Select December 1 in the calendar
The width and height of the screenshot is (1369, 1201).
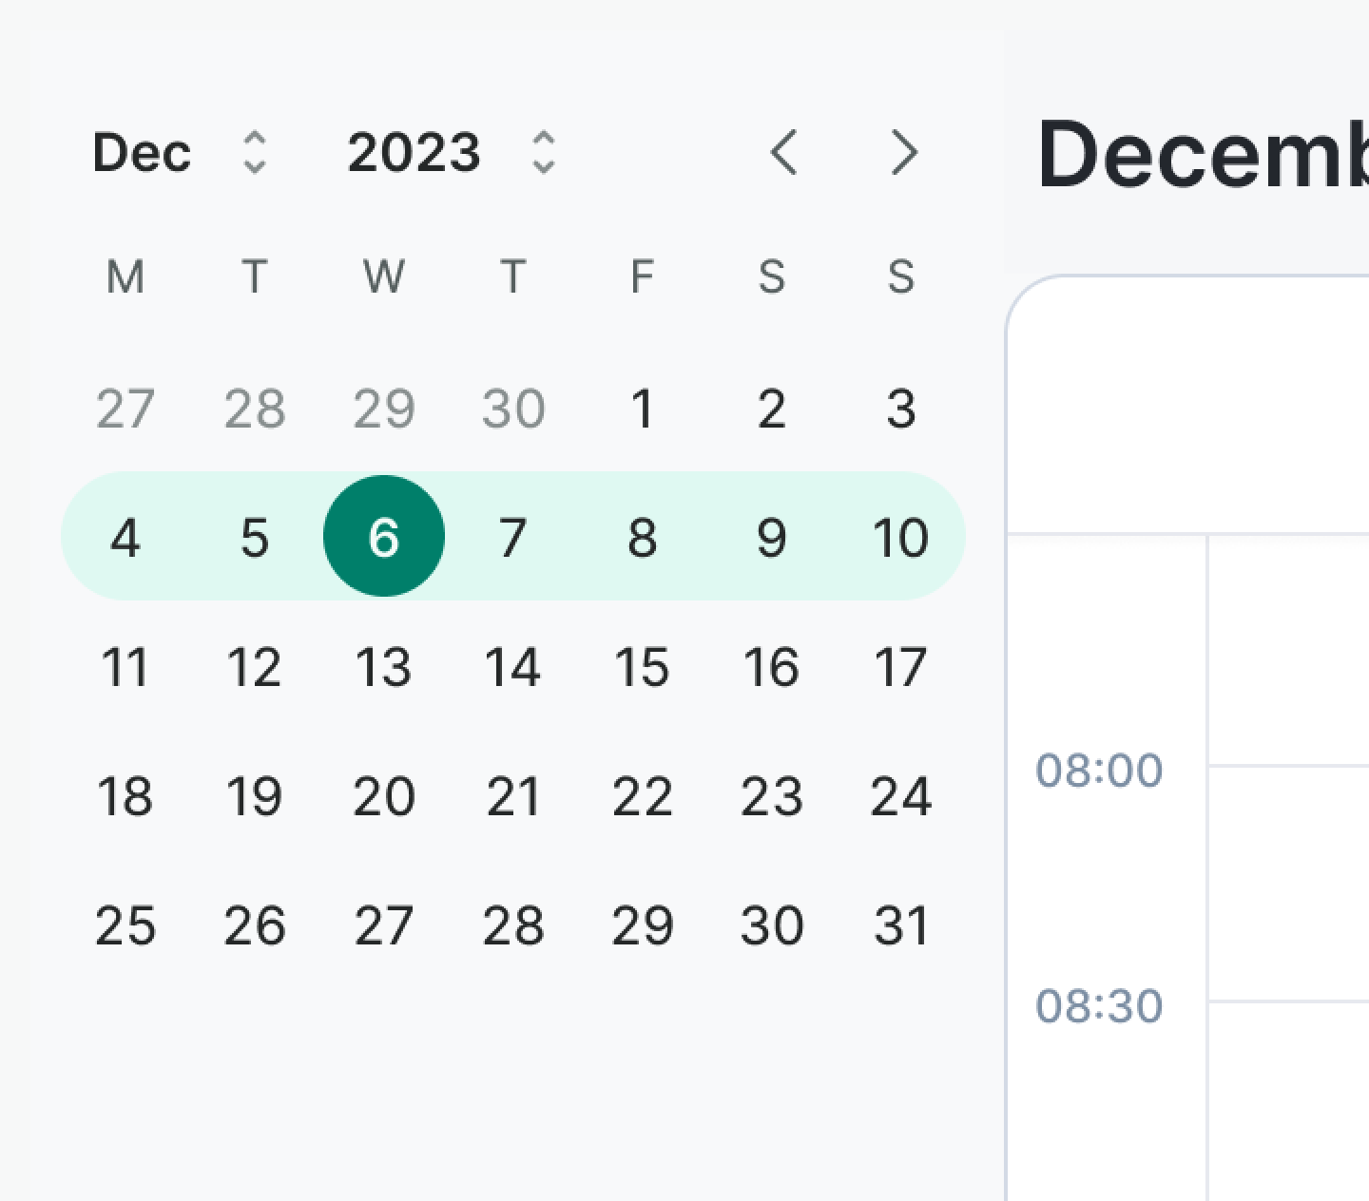642,409
